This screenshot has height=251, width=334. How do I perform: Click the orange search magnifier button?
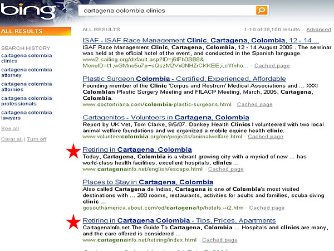click(261, 11)
